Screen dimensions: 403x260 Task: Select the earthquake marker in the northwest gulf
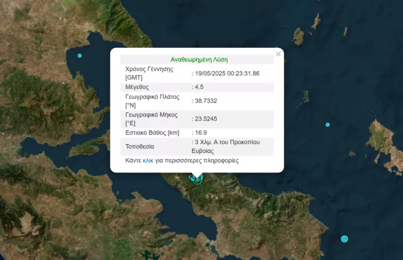(x=79, y=56)
